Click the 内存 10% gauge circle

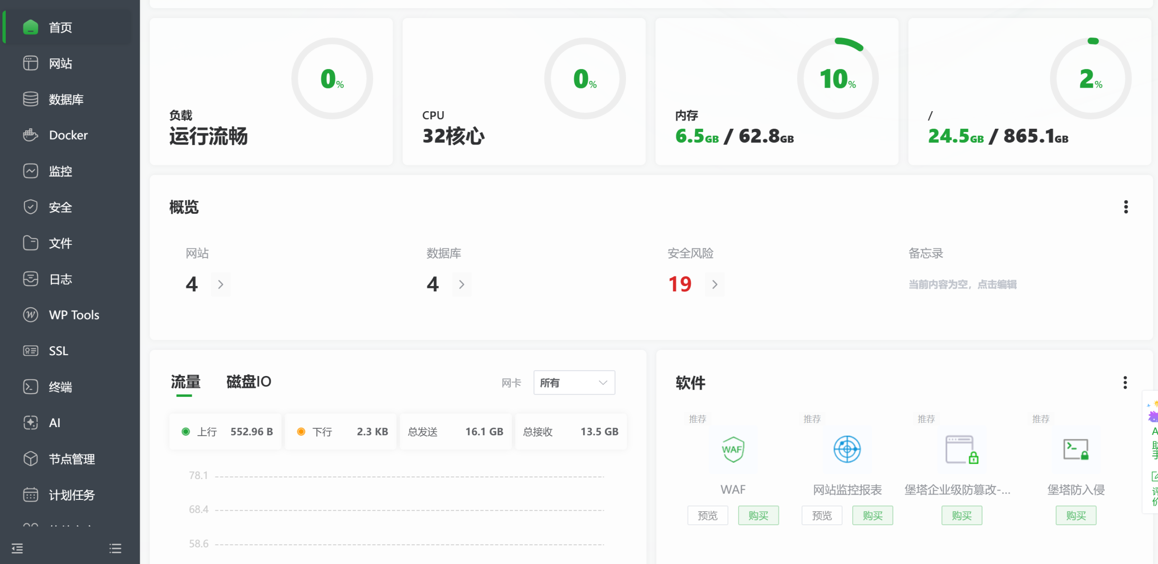(x=838, y=79)
